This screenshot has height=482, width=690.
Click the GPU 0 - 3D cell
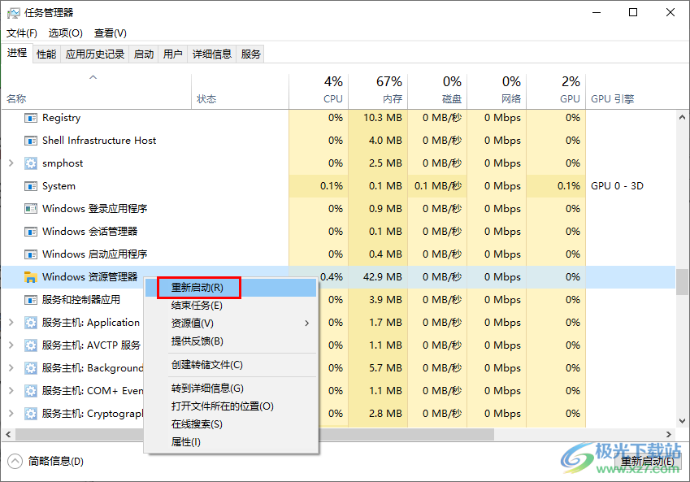point(617,186)
